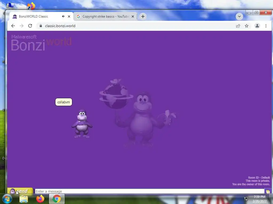Open Chrome's three-dot menu
Image resolution: width=273 pixels, height=204 pixels.
coord(266,26)
